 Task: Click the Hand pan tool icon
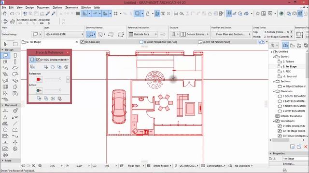pos(4,13)
